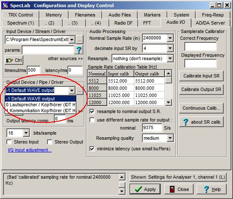Switch to the Markers tab

pyautogui.click(x=152, y=15)
